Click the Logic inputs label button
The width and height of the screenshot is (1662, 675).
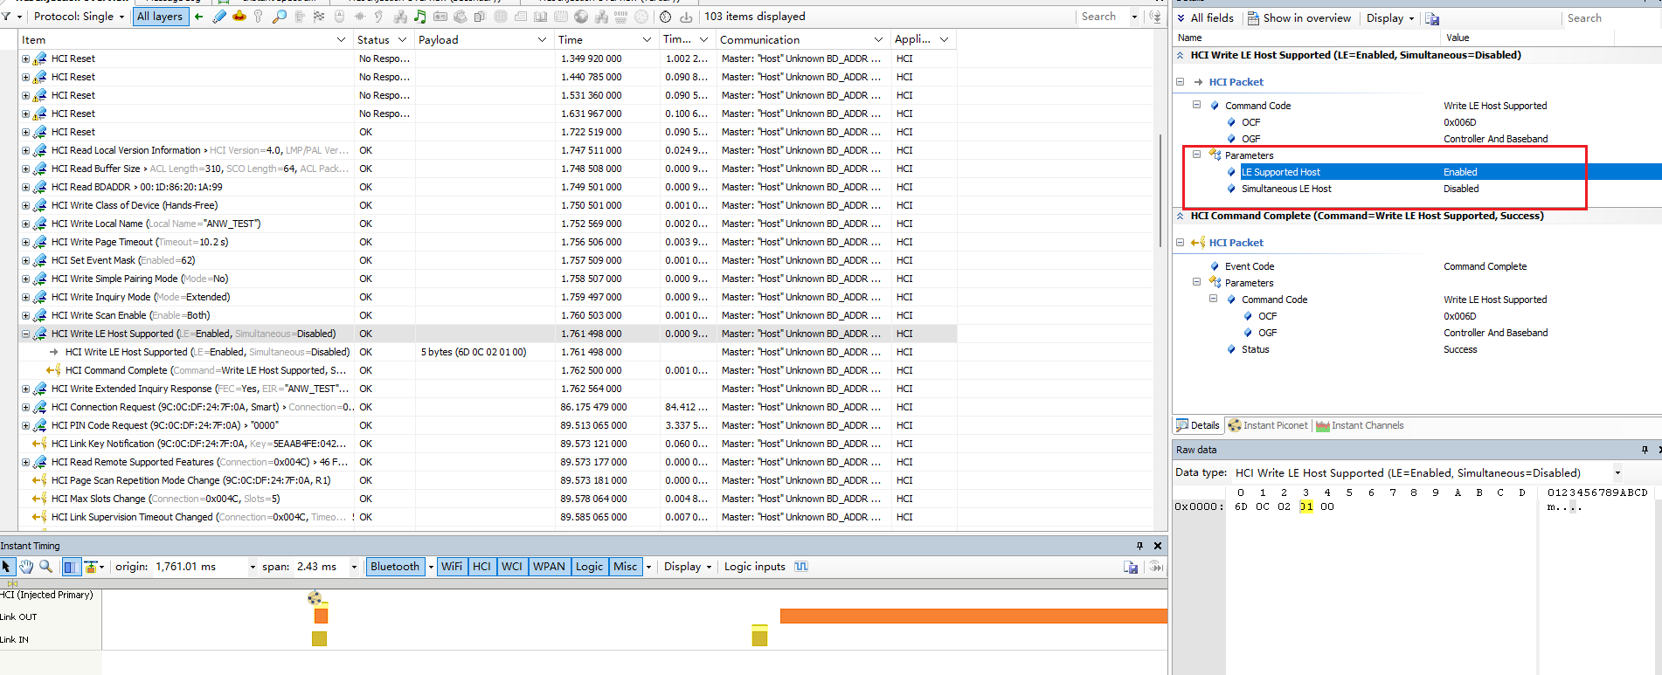pyautogui.click(x=754, y=567)
